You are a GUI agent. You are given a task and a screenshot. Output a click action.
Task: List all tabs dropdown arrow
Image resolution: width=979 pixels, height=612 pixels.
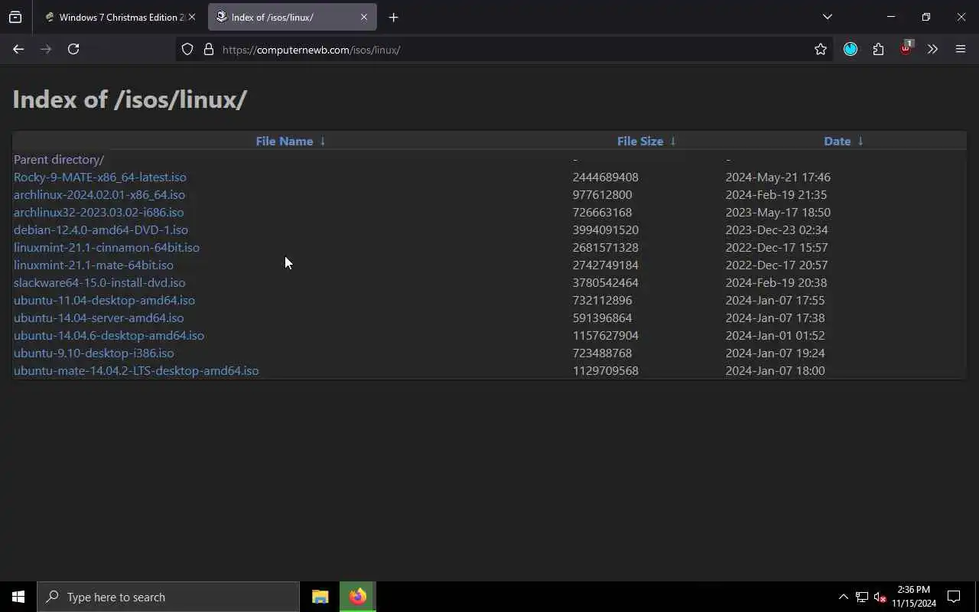(x=827, y=17)
